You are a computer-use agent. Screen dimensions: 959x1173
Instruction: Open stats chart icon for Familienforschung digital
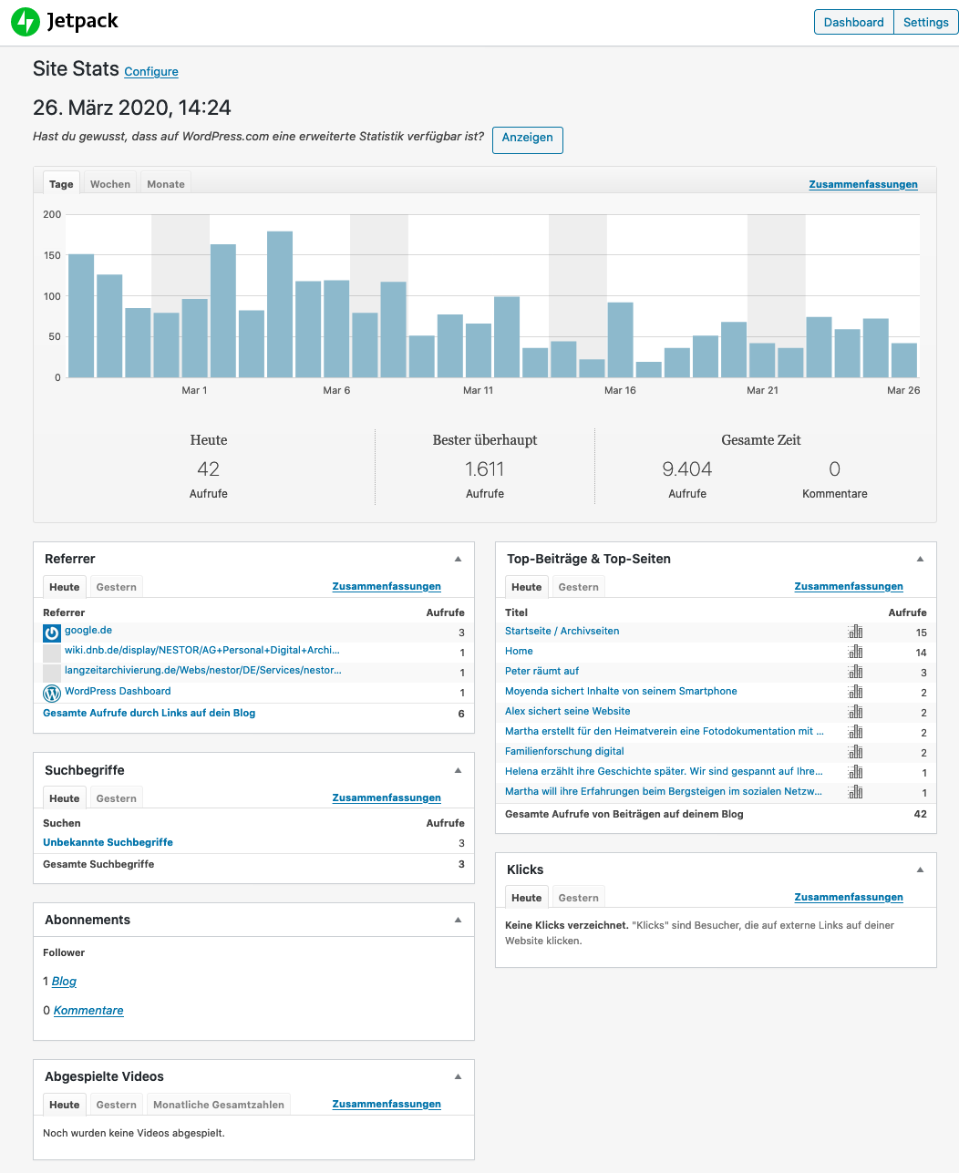pos(855,752)
